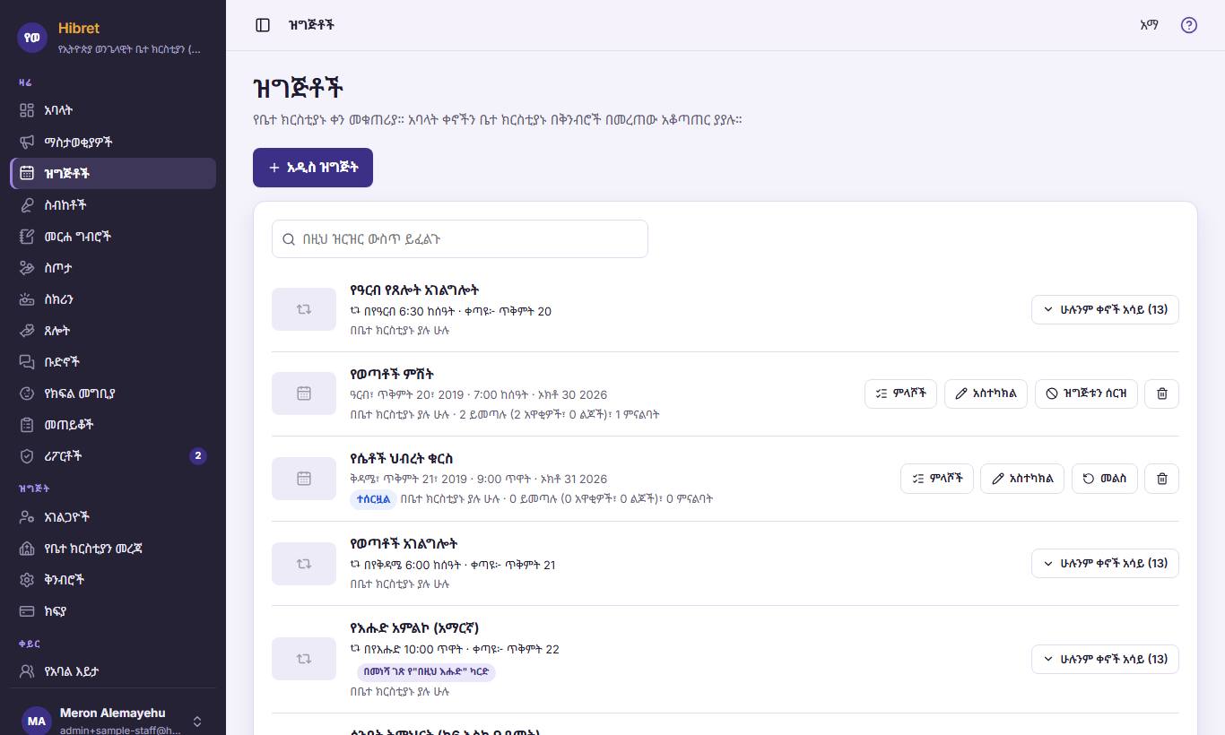Click the ተሰርዟል cancelled badge
This screenshot has width=1225, height=735.
pyautogui.click(x=373, y=499)
